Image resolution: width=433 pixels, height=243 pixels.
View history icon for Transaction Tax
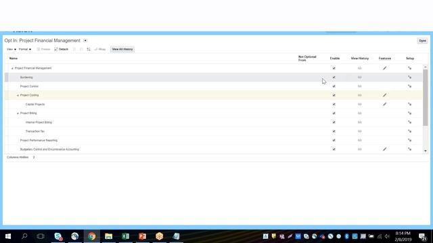[359, 131]
